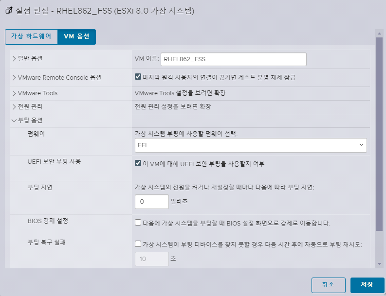Click the VM settings icon in dialog title
This screenshot has width=386, height=296.
coord(9,11)
